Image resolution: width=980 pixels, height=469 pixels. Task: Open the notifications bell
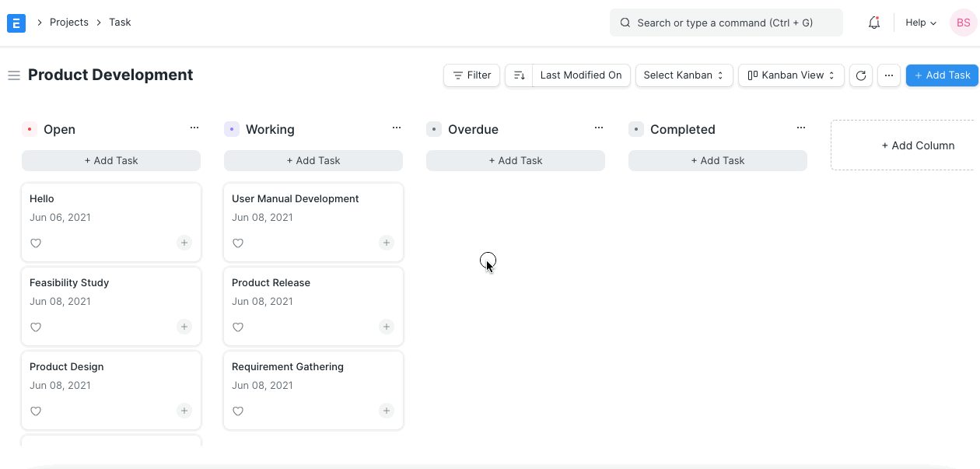tap(873, 23)
